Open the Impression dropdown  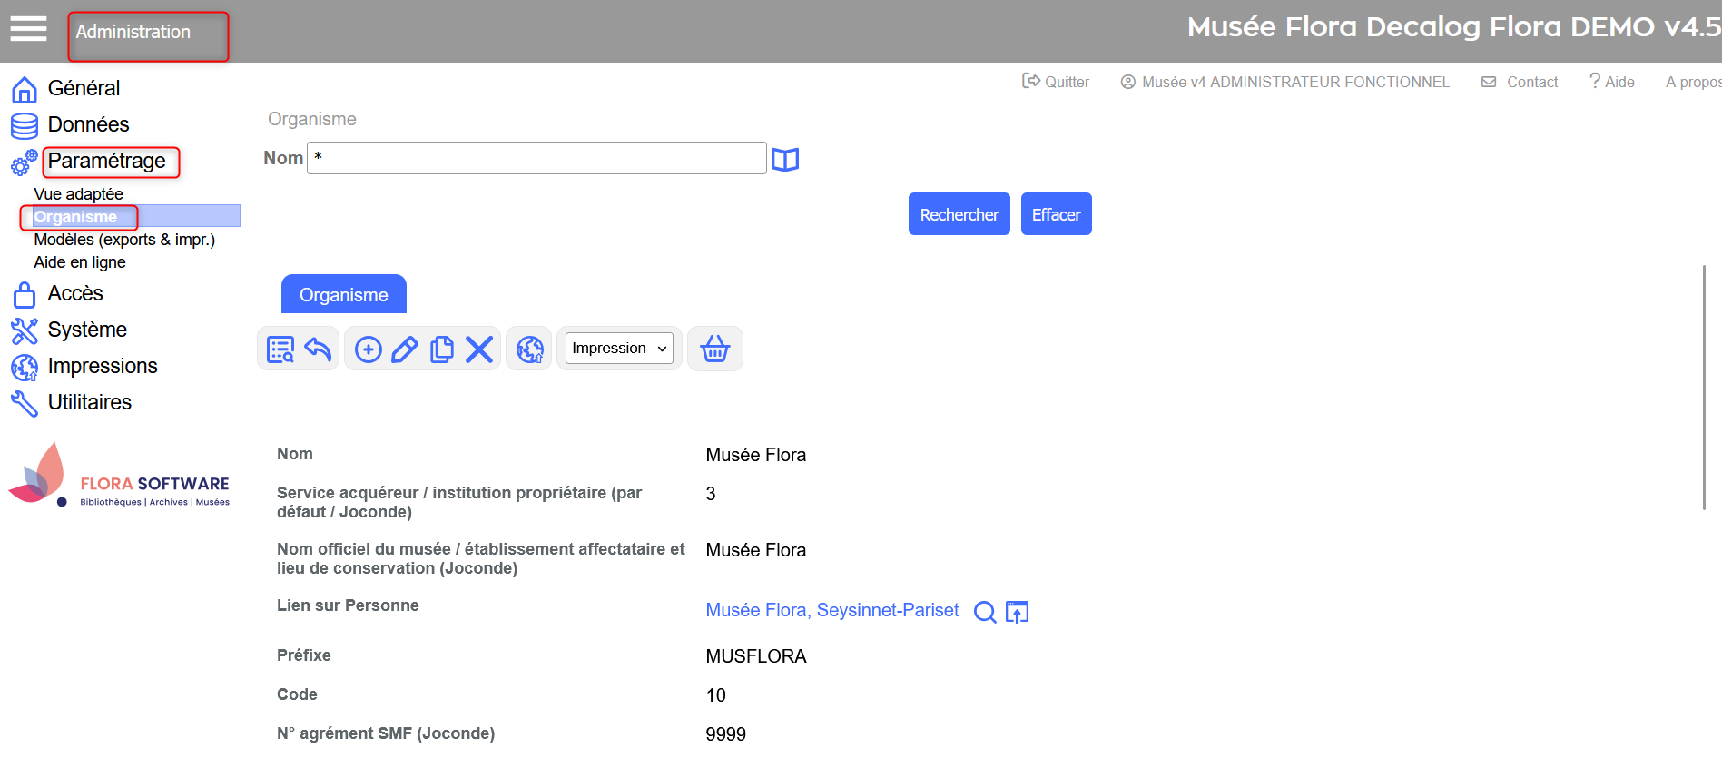point(619,349)
